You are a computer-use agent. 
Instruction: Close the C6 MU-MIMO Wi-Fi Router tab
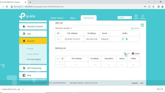[x=25, y=2]
